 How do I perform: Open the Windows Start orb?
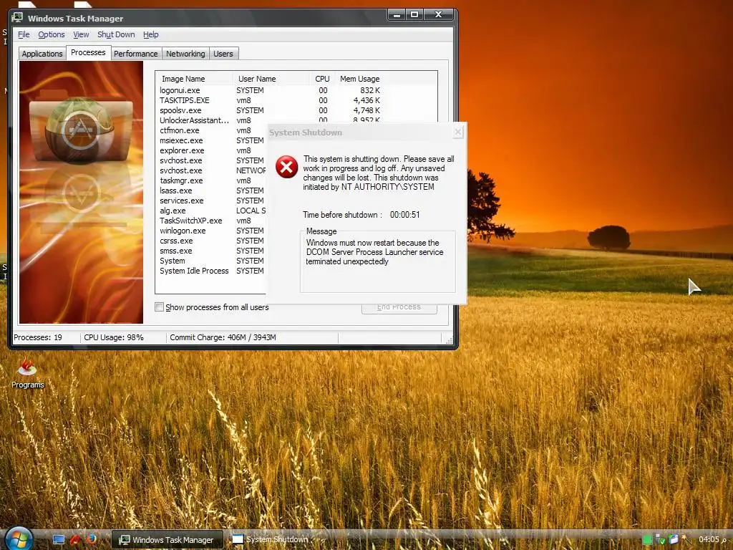click(x=18, y=539)
